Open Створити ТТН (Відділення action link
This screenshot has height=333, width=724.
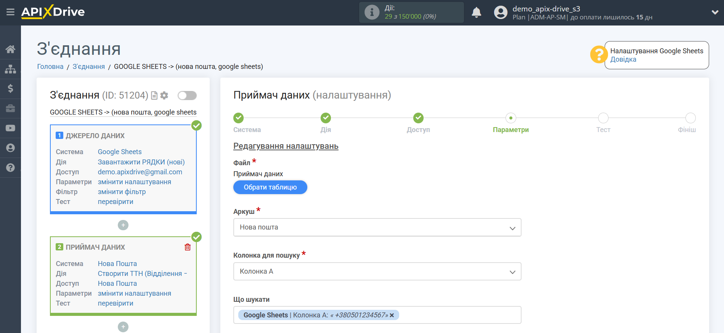tap(142, 274)
